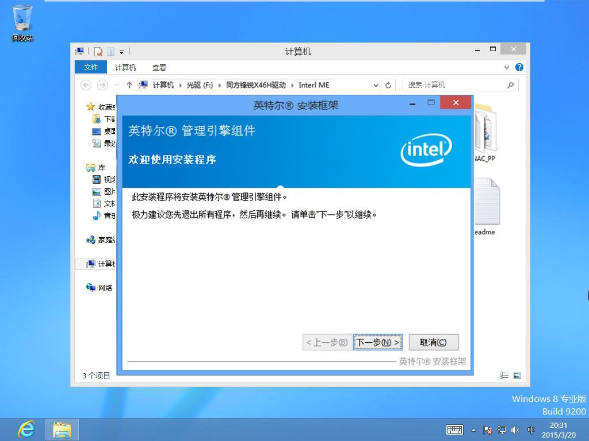Launch Internet Explorer from the taskbar
The width and height of the screenshot is (589, 441).
click(x=26, y=430)
